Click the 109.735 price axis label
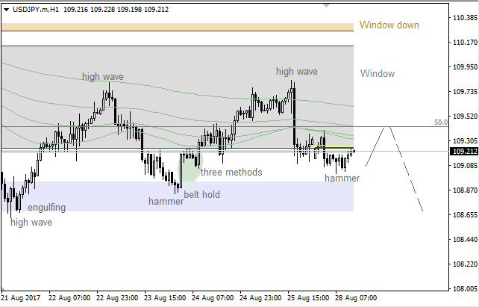Image resolution: width=479 pixels, height=307 pixels. pos(465,92)
